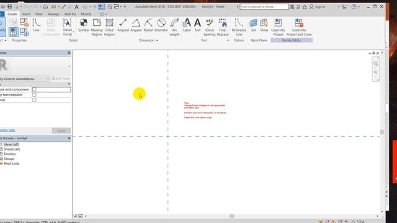Select the Radial dimension tool
This screenshot has width=397, height=223.
coord(148,25)
